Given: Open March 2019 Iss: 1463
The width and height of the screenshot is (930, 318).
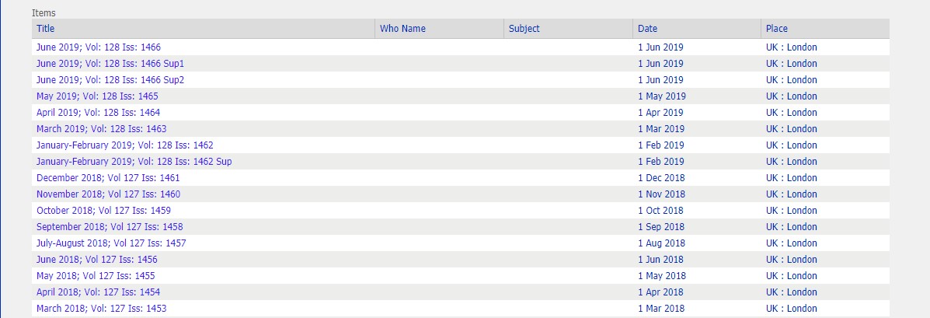Looking at the screenshot, I should click(x=102, y=129).
